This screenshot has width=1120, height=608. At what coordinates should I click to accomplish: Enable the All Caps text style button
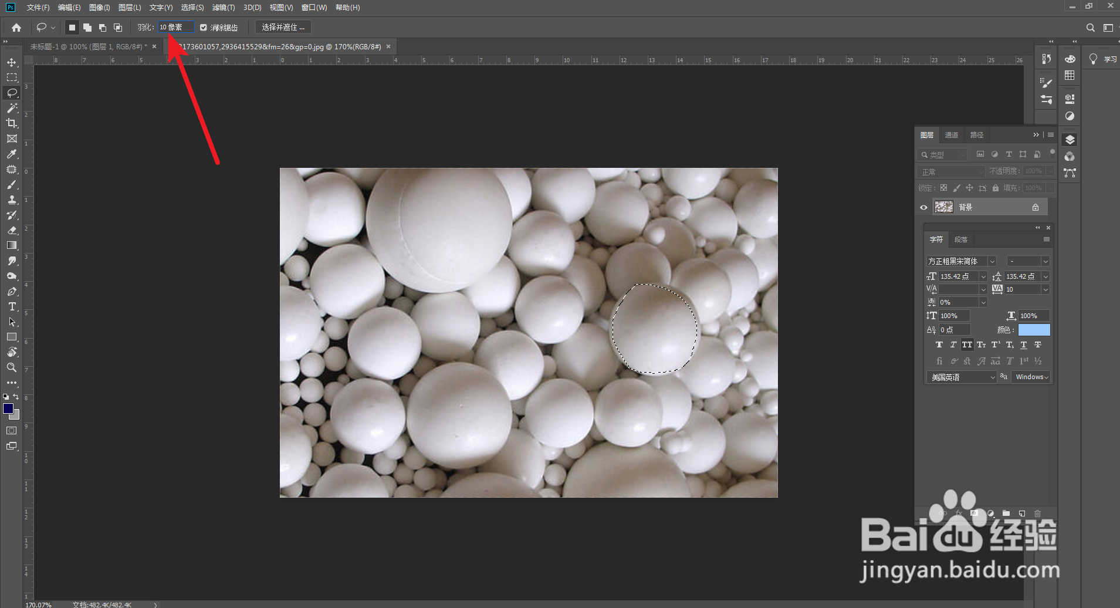(x=967, y=345)
